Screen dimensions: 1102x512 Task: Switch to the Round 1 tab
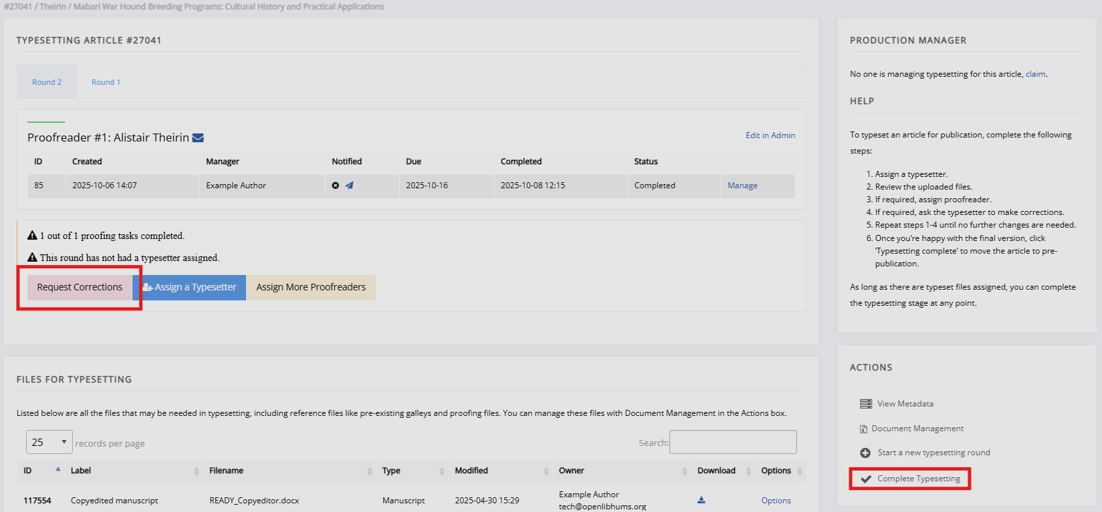click(x=106, y=82)
